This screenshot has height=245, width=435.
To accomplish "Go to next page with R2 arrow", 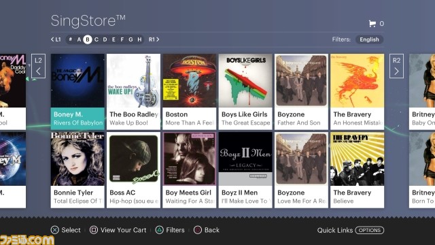I will tap(396, 66).
